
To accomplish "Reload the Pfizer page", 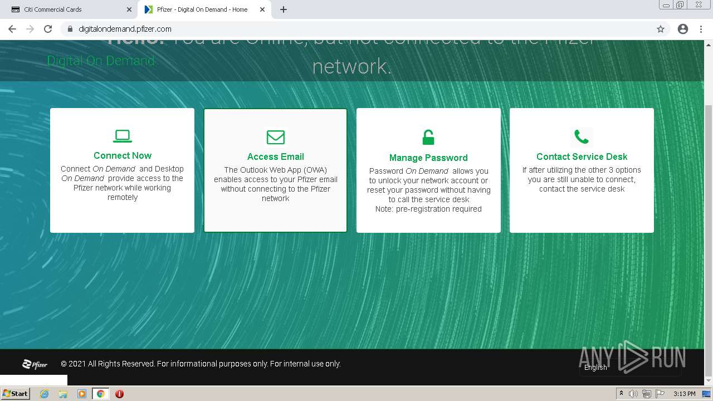I will pyautogui.click(x=48, y=29).
